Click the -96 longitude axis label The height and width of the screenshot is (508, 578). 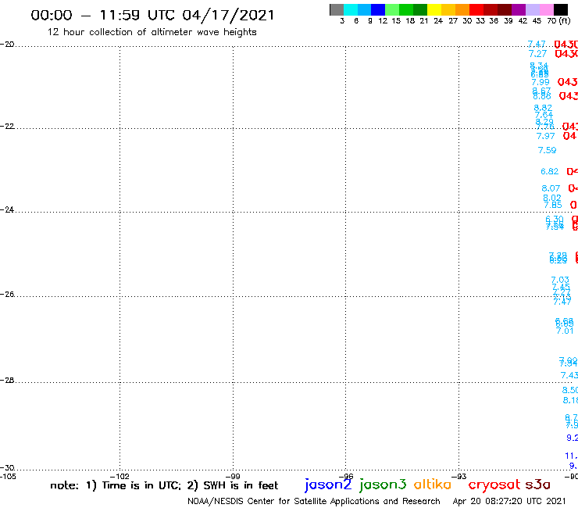tap(346, 476)
